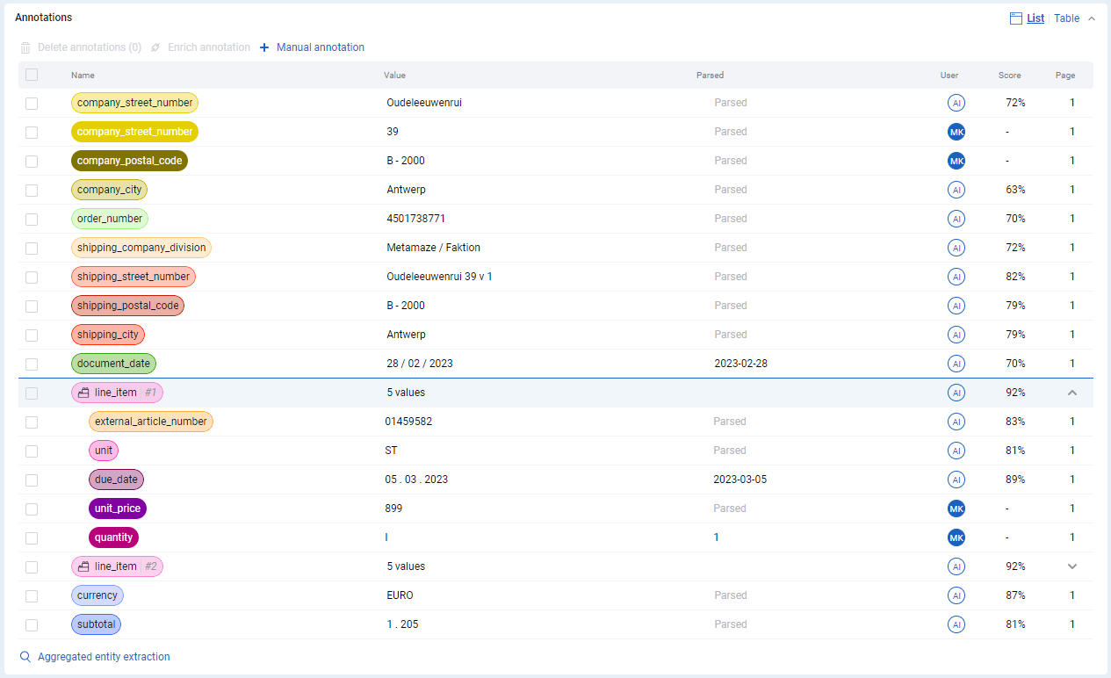Click the MK user avatar in 39 row
The height and width of the screenshot is (678, 1111).
click(956, 132)
